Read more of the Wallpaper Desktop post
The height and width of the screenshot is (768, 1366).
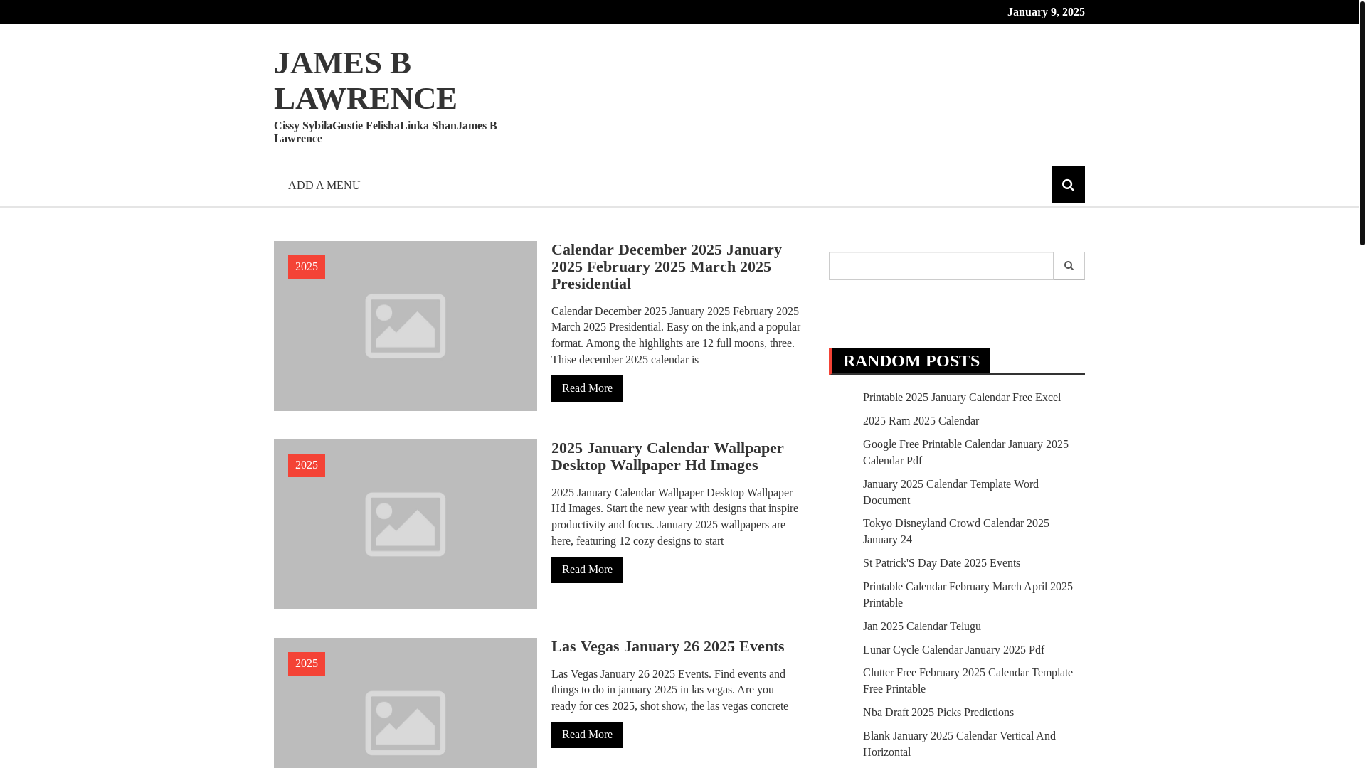[587, 570]
